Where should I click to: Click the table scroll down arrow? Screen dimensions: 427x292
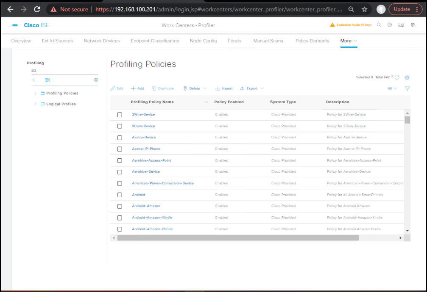(407, 231)
